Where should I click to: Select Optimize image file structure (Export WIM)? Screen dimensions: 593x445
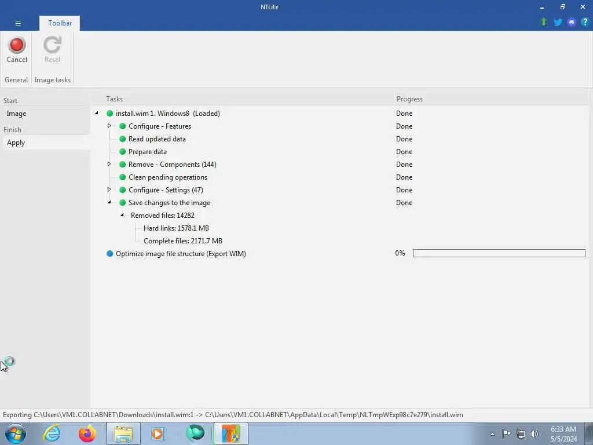point(181,254)
